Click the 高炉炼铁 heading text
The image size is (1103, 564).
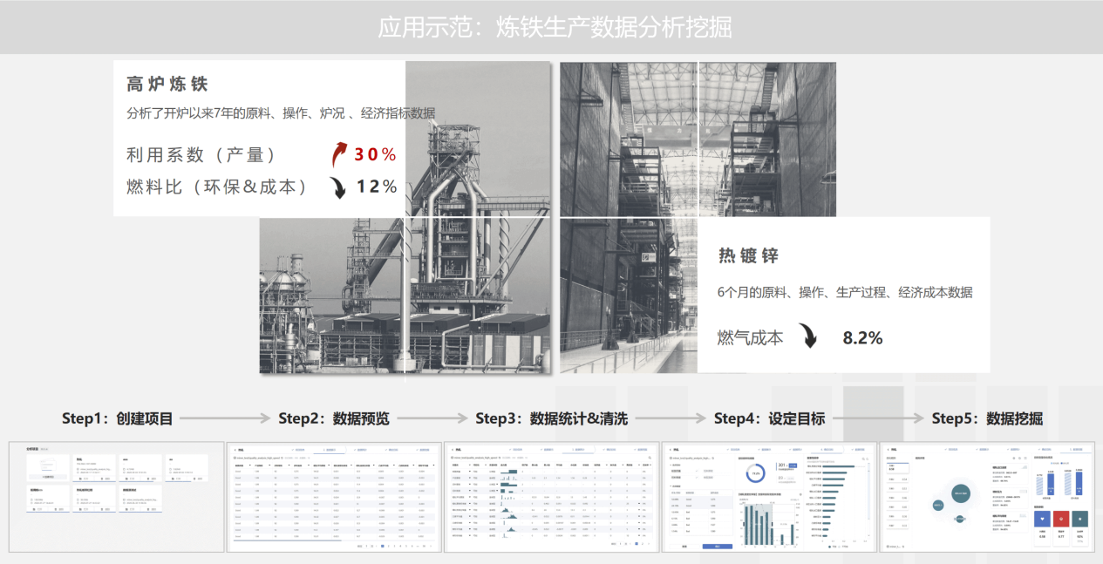[167, 85]
